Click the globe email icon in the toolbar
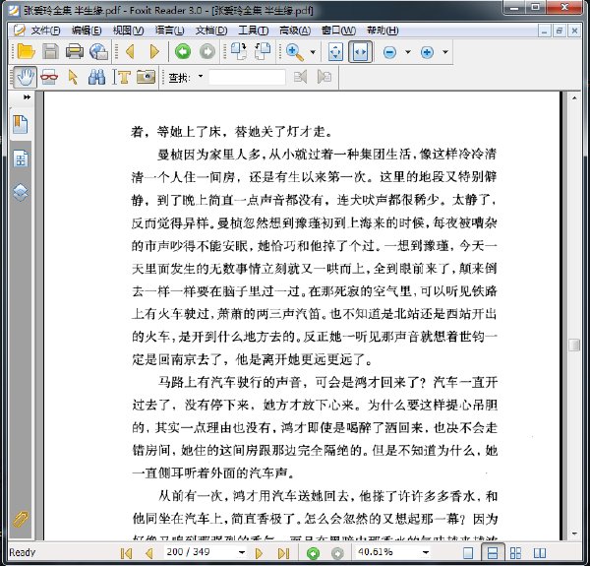 (99, 51)
